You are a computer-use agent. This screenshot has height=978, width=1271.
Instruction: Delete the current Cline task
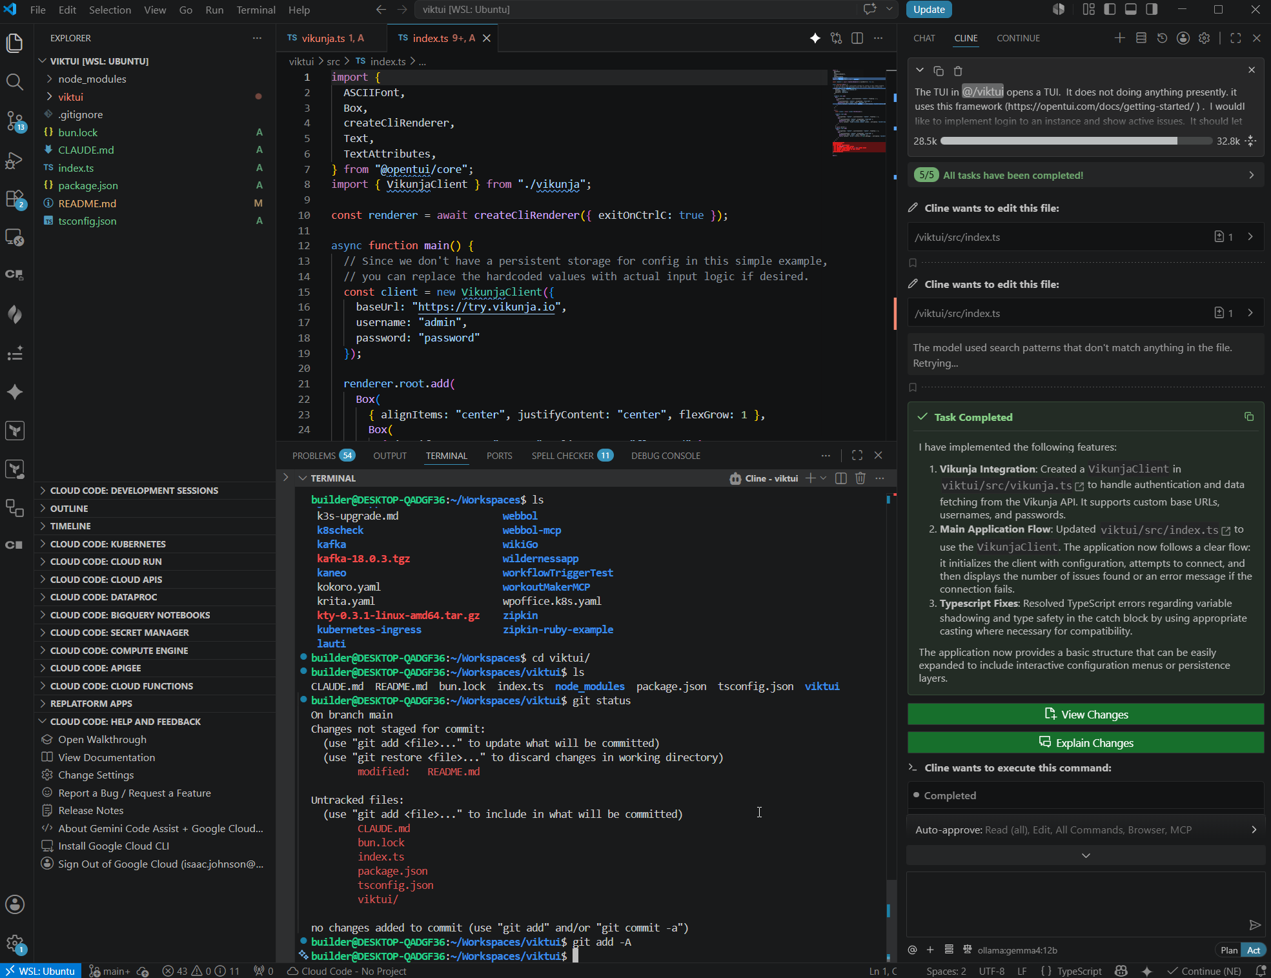tap(958, 70)
